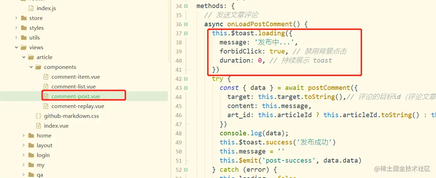Screen dimensions: 436x178
Task: Click the comment-list.vue file icon
Action: (x=46, y=87)
